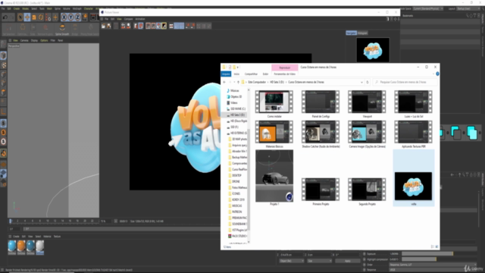Open the Create menu in Cinema 4D
Image resolution: width=485 pixels, height=273 pixels.
tap(17, 8)
